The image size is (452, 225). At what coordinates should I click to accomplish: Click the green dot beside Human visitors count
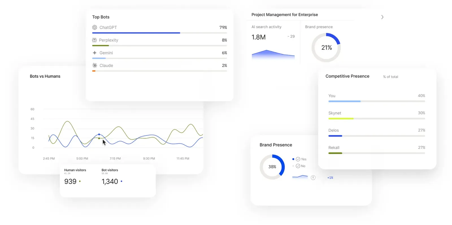80,181
